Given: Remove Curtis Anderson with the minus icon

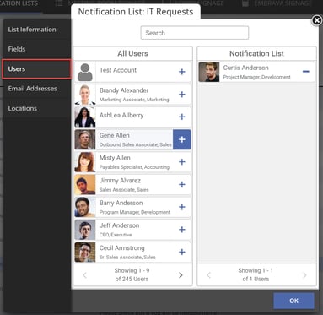Looking at the screenshot, I should coord(306,72).
